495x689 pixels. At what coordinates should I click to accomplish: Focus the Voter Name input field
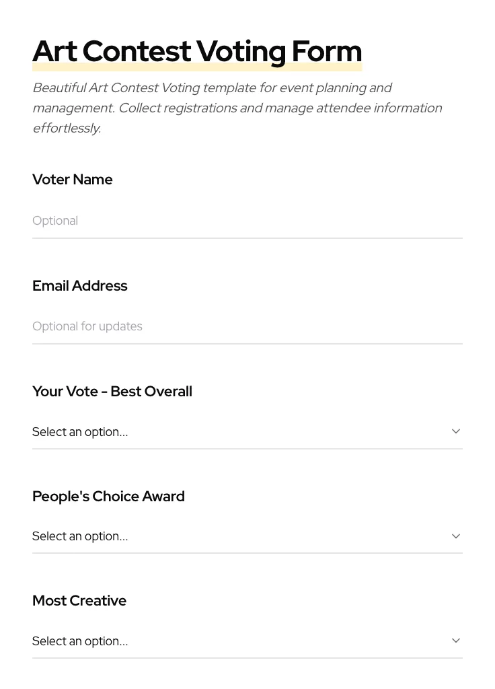(247, 221)
